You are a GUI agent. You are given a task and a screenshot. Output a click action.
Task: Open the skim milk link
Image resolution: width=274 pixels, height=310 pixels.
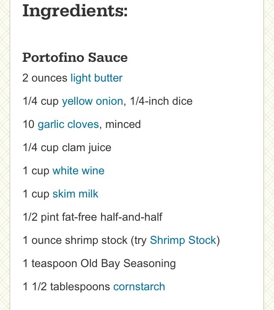(75, 194)
